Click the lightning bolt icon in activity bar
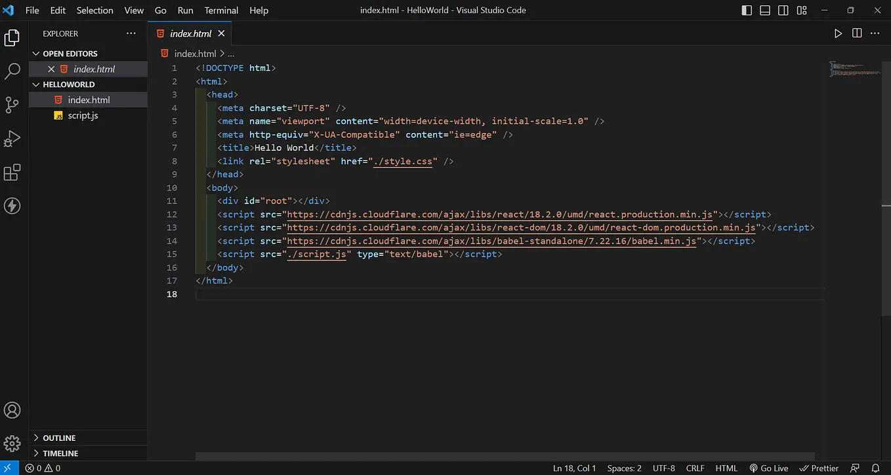The height and width of the screenshot is (475, 891). click(x=12, y=205)
